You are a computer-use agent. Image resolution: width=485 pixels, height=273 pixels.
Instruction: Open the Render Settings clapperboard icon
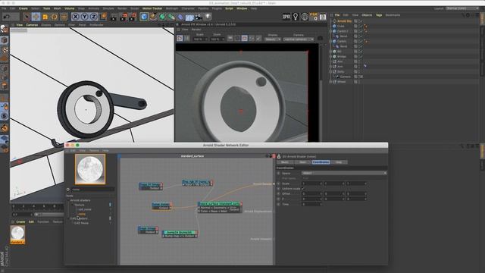133,17
